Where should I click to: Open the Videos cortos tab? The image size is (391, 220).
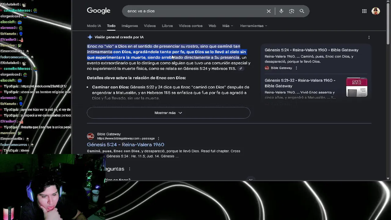191,26
